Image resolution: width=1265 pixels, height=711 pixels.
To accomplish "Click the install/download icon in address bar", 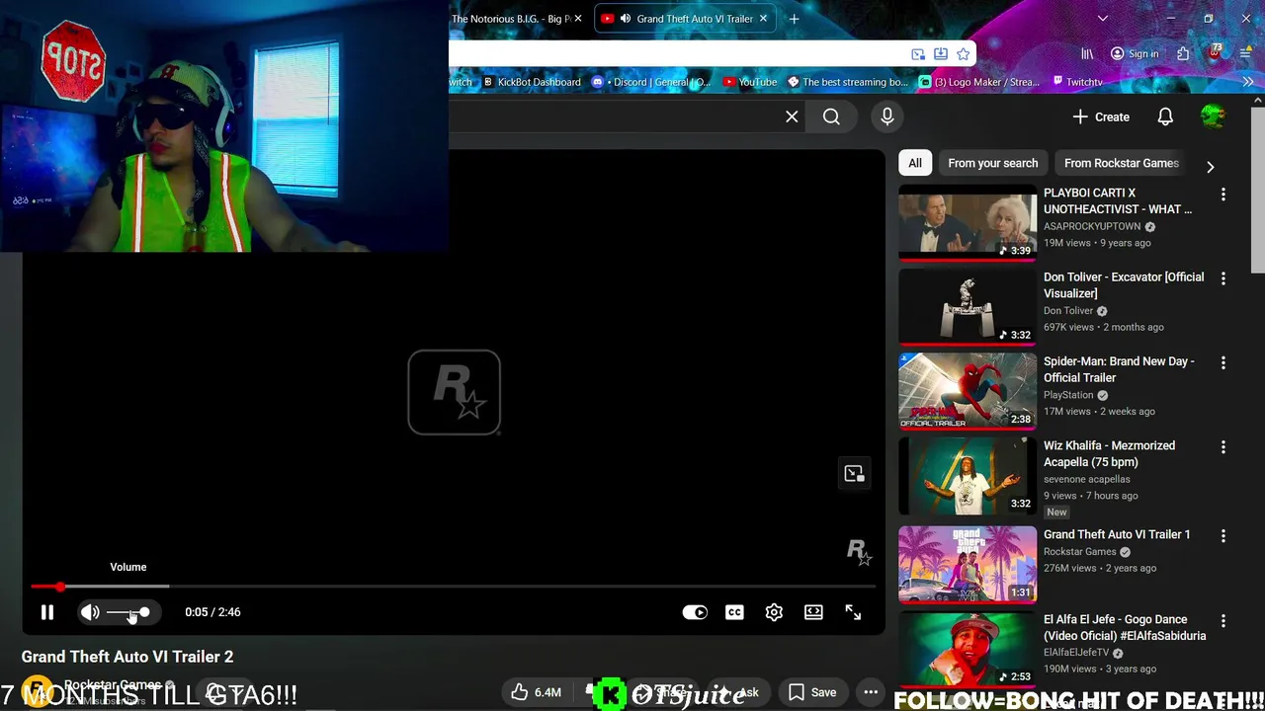I will point(940,54).
